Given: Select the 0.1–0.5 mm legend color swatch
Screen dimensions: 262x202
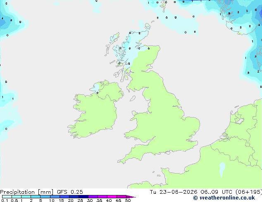Looking at the screenshot, I should (7, 197).
